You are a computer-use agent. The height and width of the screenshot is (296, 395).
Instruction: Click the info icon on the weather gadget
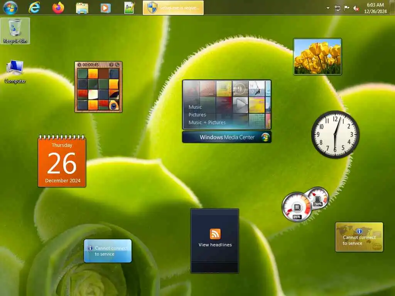90,248
